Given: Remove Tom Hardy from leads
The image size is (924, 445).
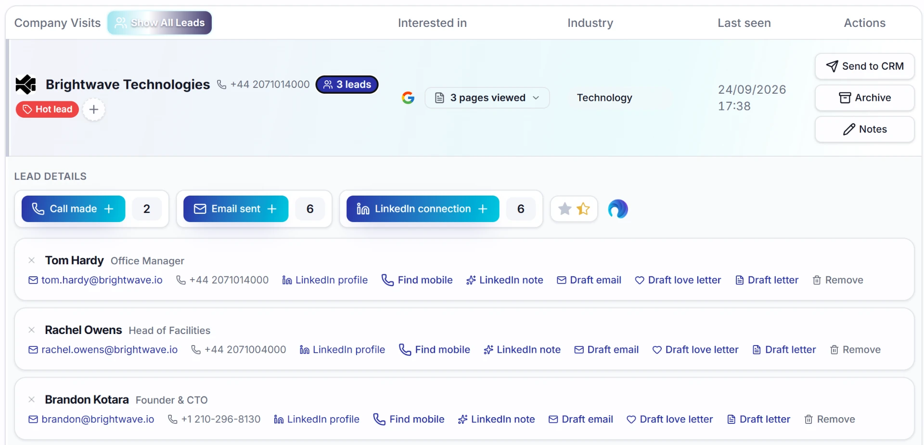Looking at the screenshot, I should [x=838, y=280].
